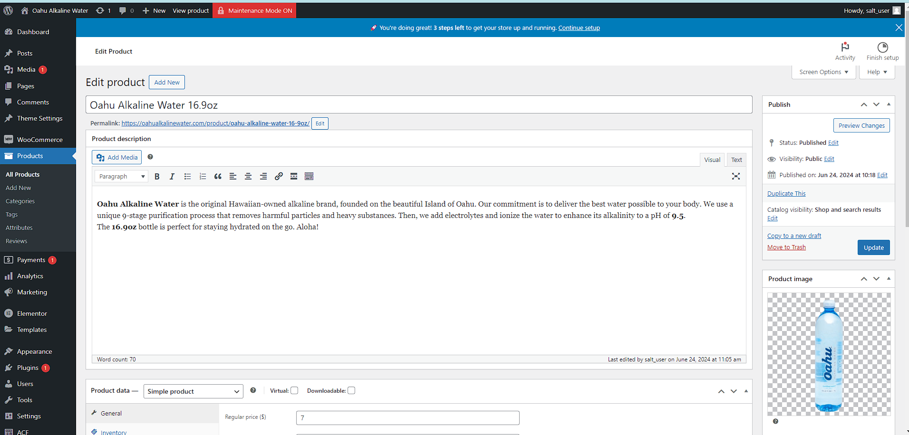Viewport: 909px width, 435px height.
Task: Enter distraction-free fullscreen editor mode
Action: (x=736, y=176)
